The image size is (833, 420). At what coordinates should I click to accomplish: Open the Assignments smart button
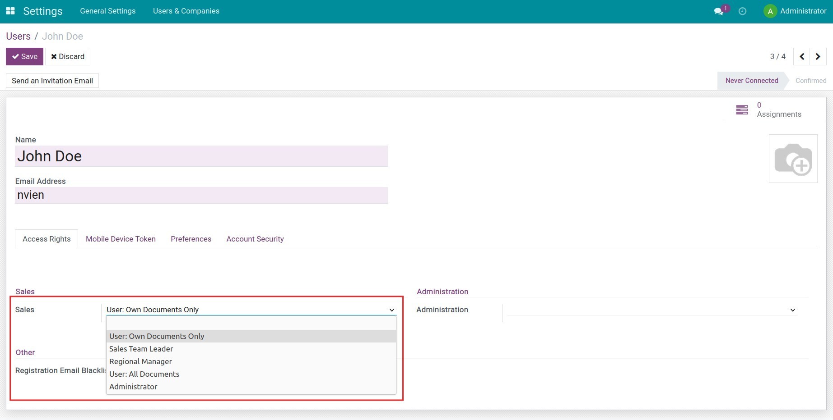(x=774, y=109)
